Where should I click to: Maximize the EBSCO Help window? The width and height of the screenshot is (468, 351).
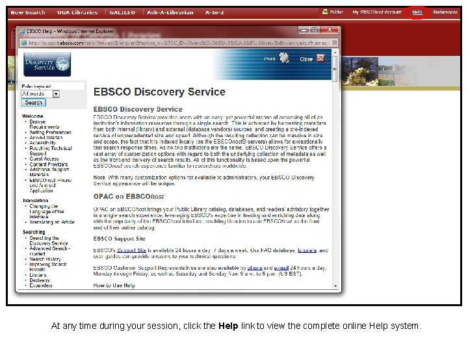315,29
